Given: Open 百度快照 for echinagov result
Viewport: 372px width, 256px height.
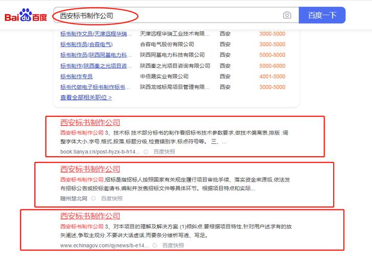Looking at the screenshot, I should tap(173, 246).
